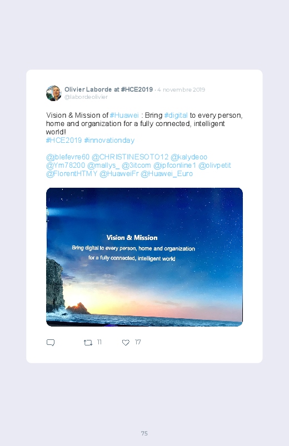Visit the @ipfconline1 mention
The image size is (289, 446).
coord(175,166)
